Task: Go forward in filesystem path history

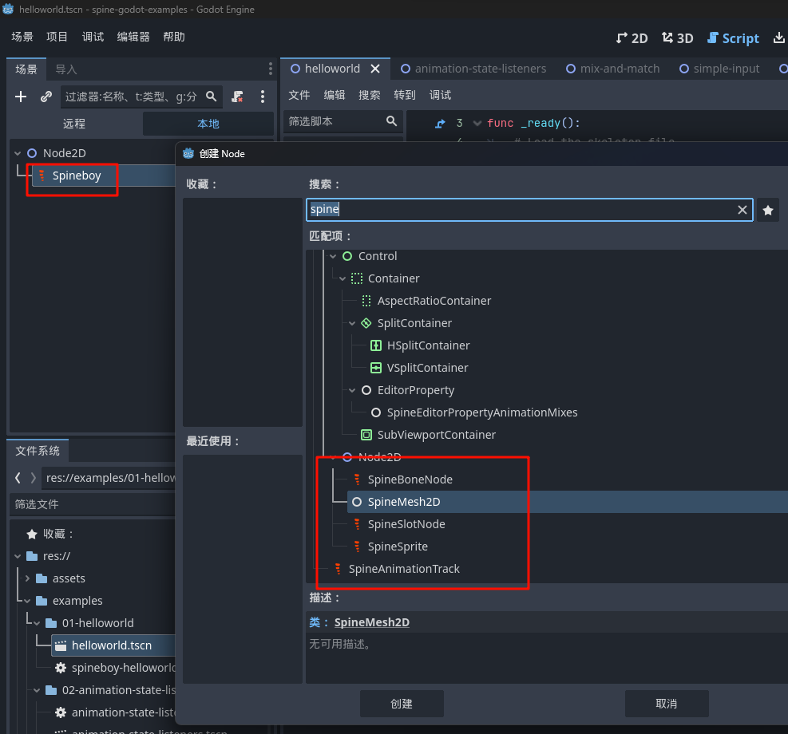Action: point(34,477)
